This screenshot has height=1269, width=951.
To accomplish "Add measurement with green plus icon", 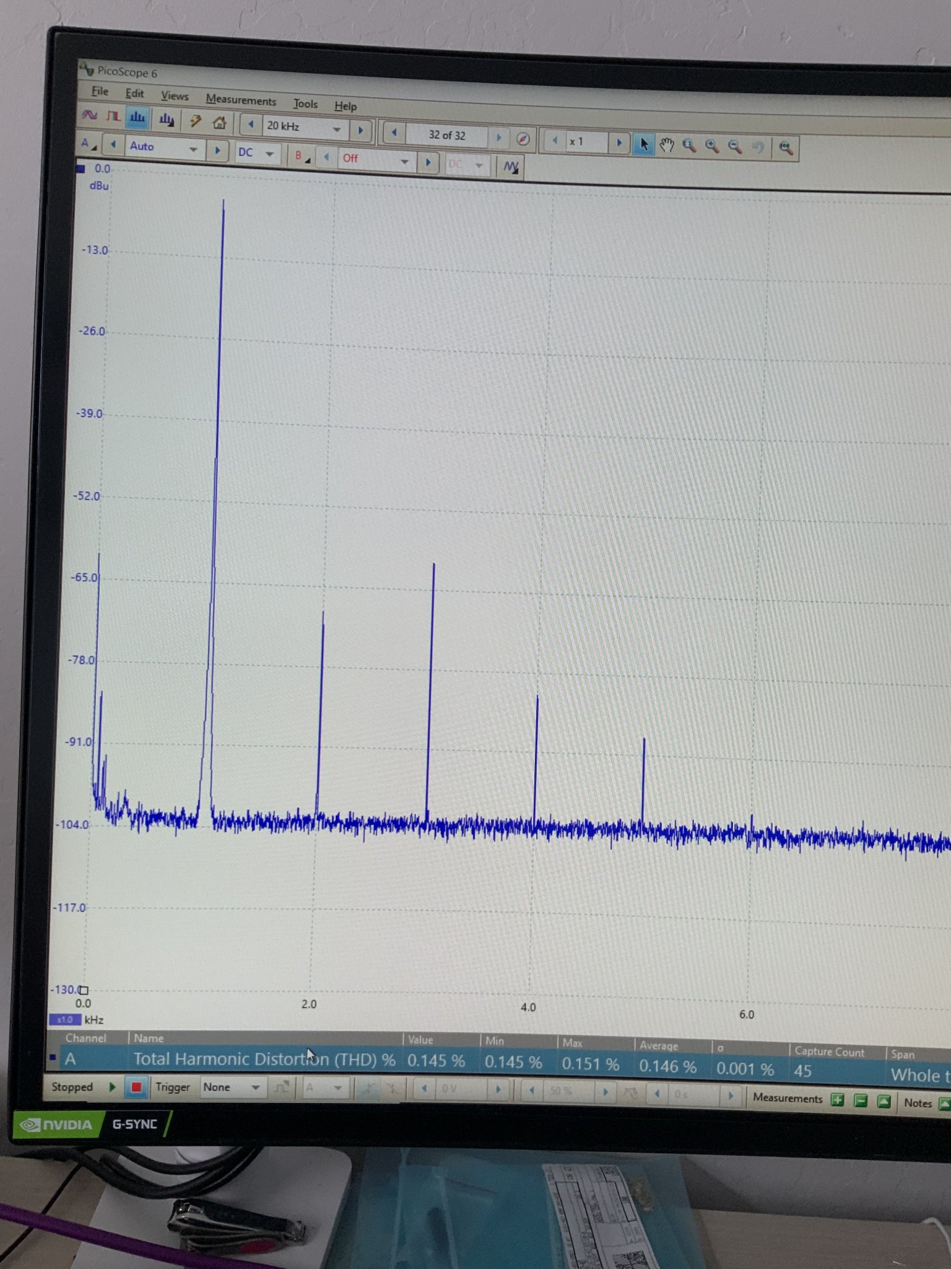I will click(x=838, y=1100).
